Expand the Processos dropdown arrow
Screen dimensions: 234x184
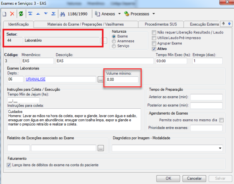(x=154, y=14)
